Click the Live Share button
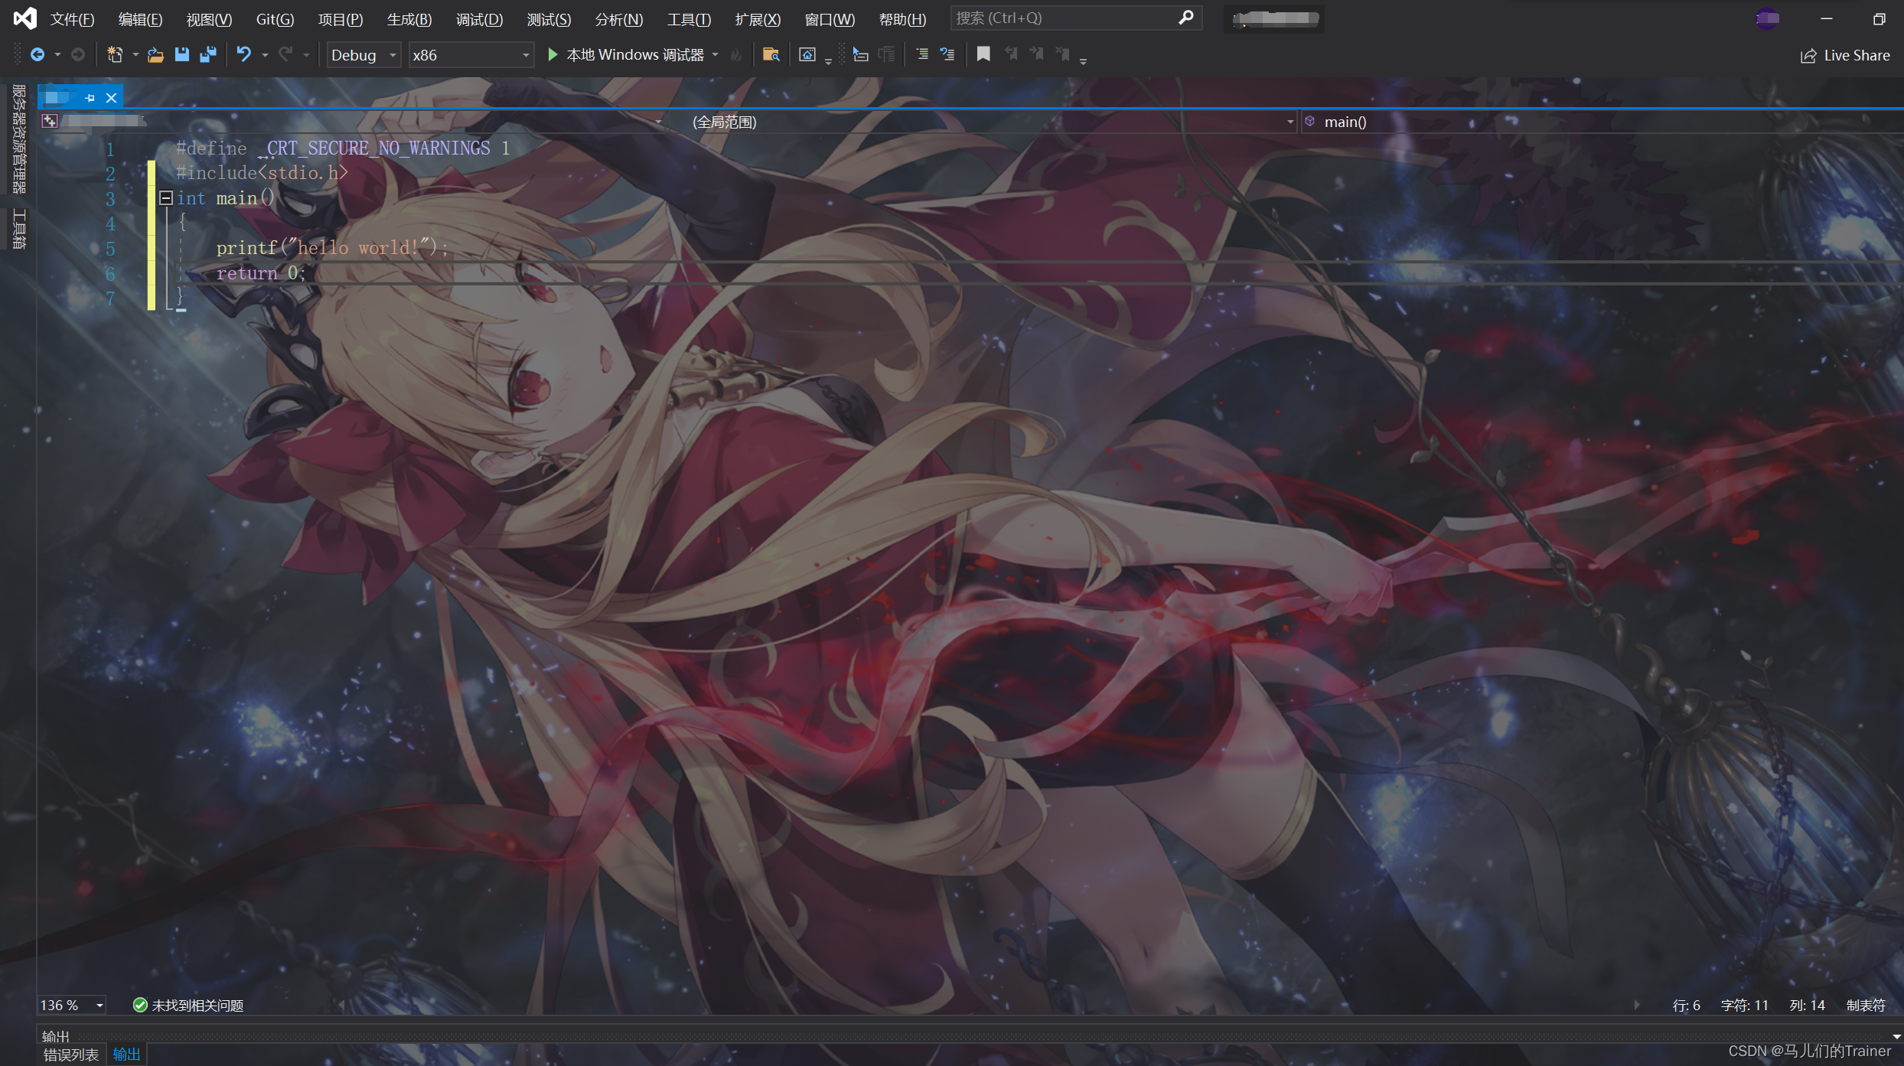This screenshot has height=1066, width=1904. (x=1845, y=55)
